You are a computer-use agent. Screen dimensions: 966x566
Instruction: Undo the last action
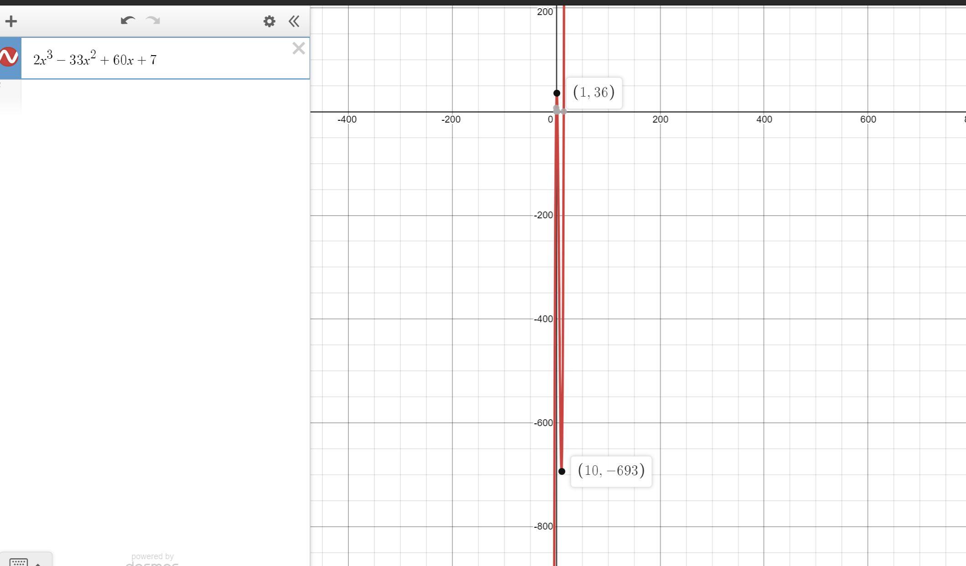click(x=128, y=21)
